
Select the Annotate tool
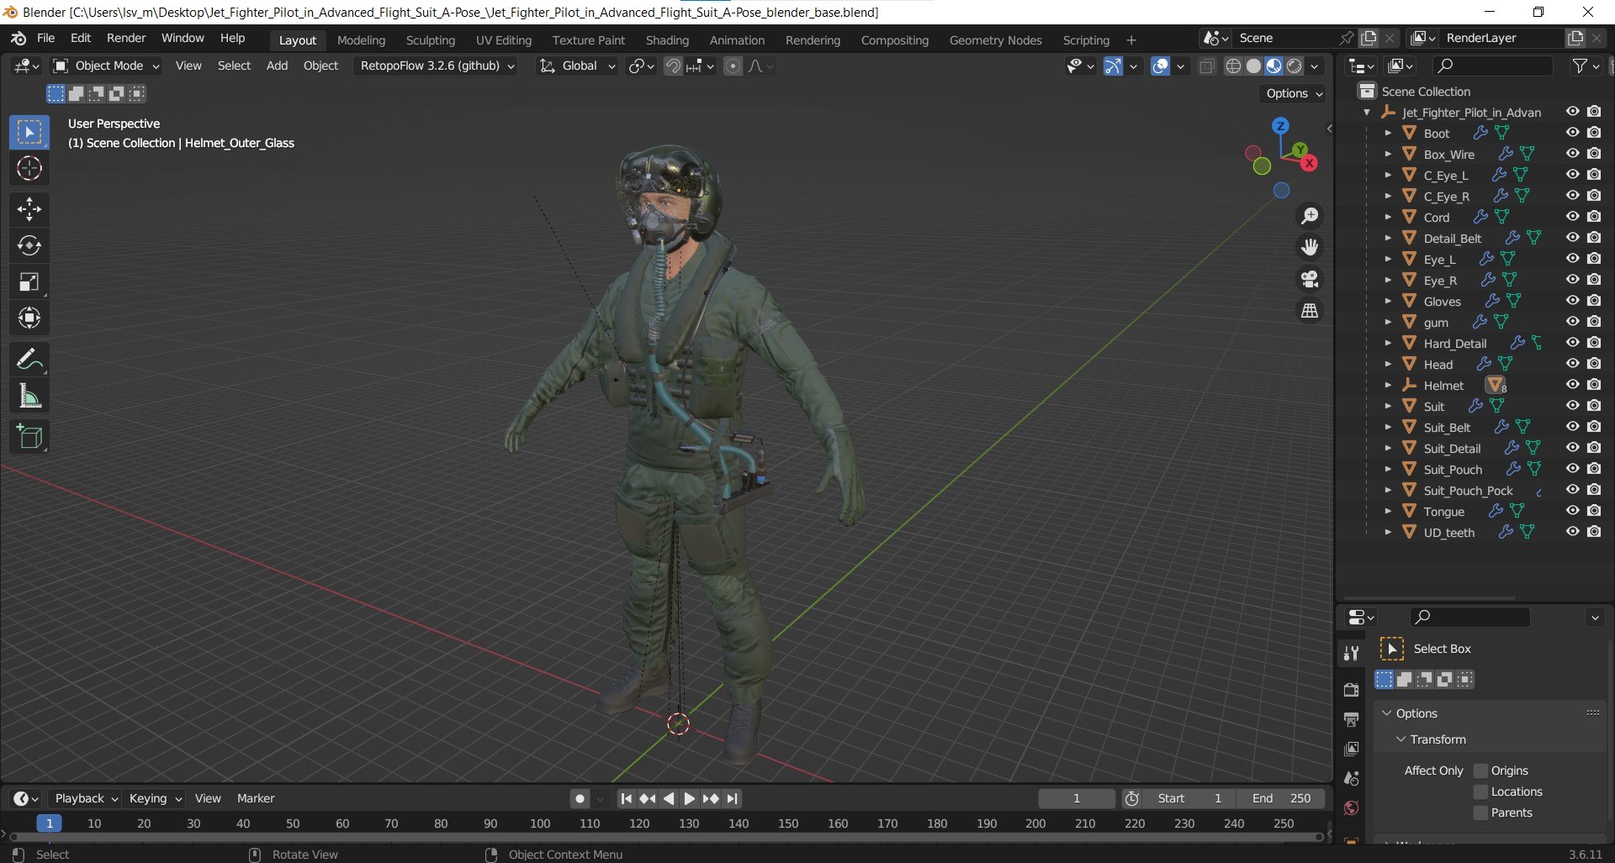coord(29,360)
